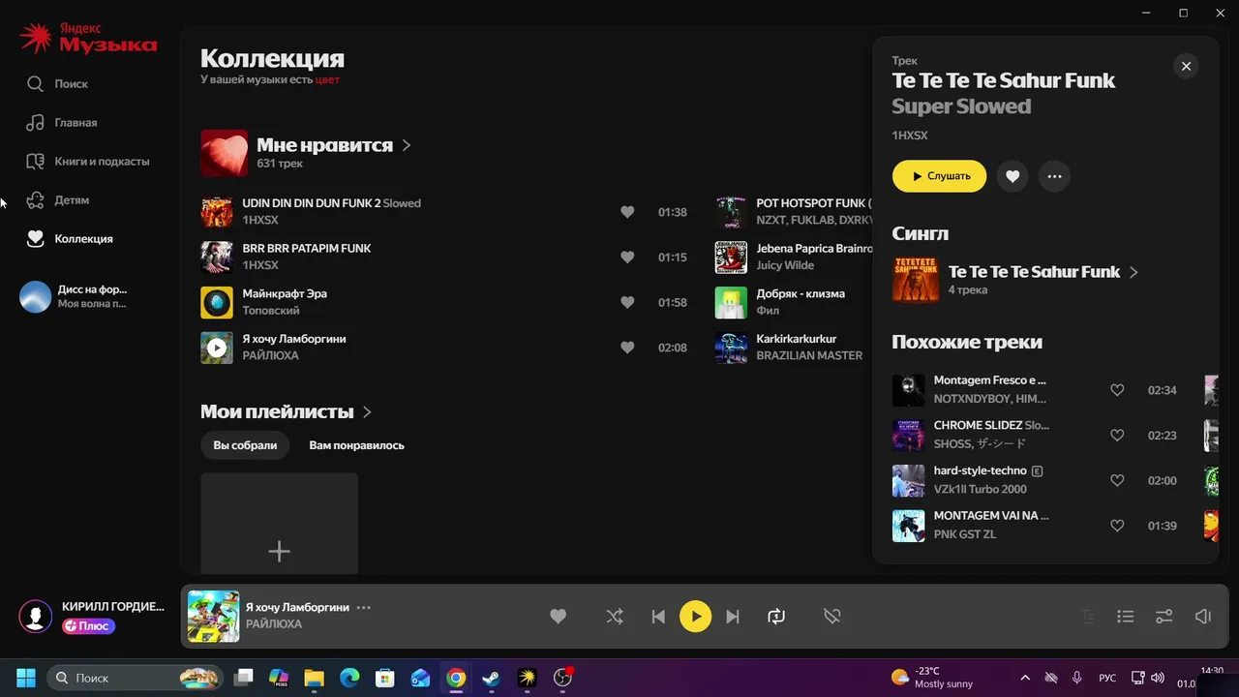The width and height of the screenshot is (1239, 697).
Task: Click the Яндекс Музыка logo
Action: (x=88, y=40)
